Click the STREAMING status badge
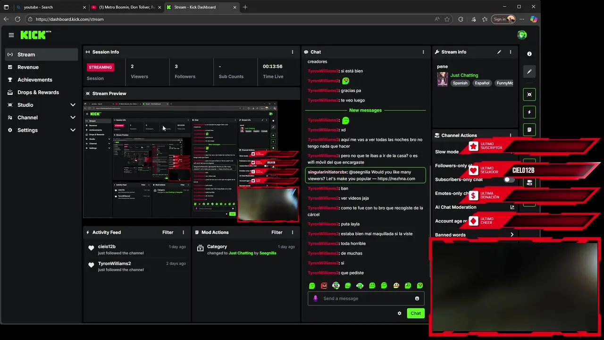Screen dimensions: 604x340 (101, 67)
